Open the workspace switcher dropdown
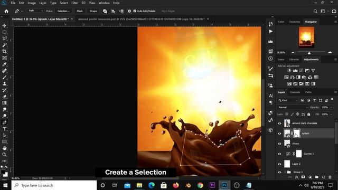 pos(324,11)
